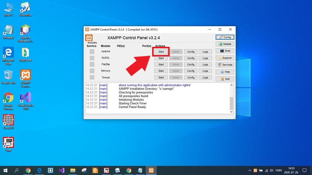Open Help in XAMPP side panel
The image size is (312, 175).
(x=225, y=72)
